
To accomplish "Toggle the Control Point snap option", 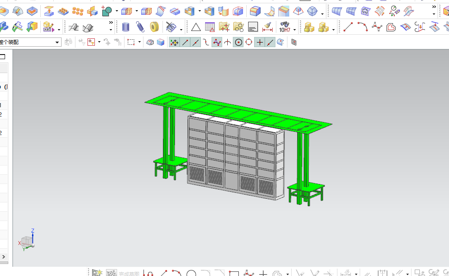I will [x=206, y=43].
